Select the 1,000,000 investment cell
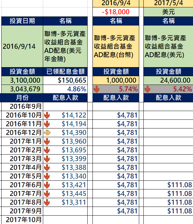The height and width of the screenshot is (224, 193). pyautogui.click(x=116, y=80)
